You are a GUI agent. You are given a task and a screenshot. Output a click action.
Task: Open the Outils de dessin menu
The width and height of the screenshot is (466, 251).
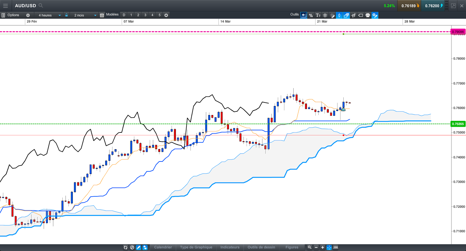click(261, 247)
